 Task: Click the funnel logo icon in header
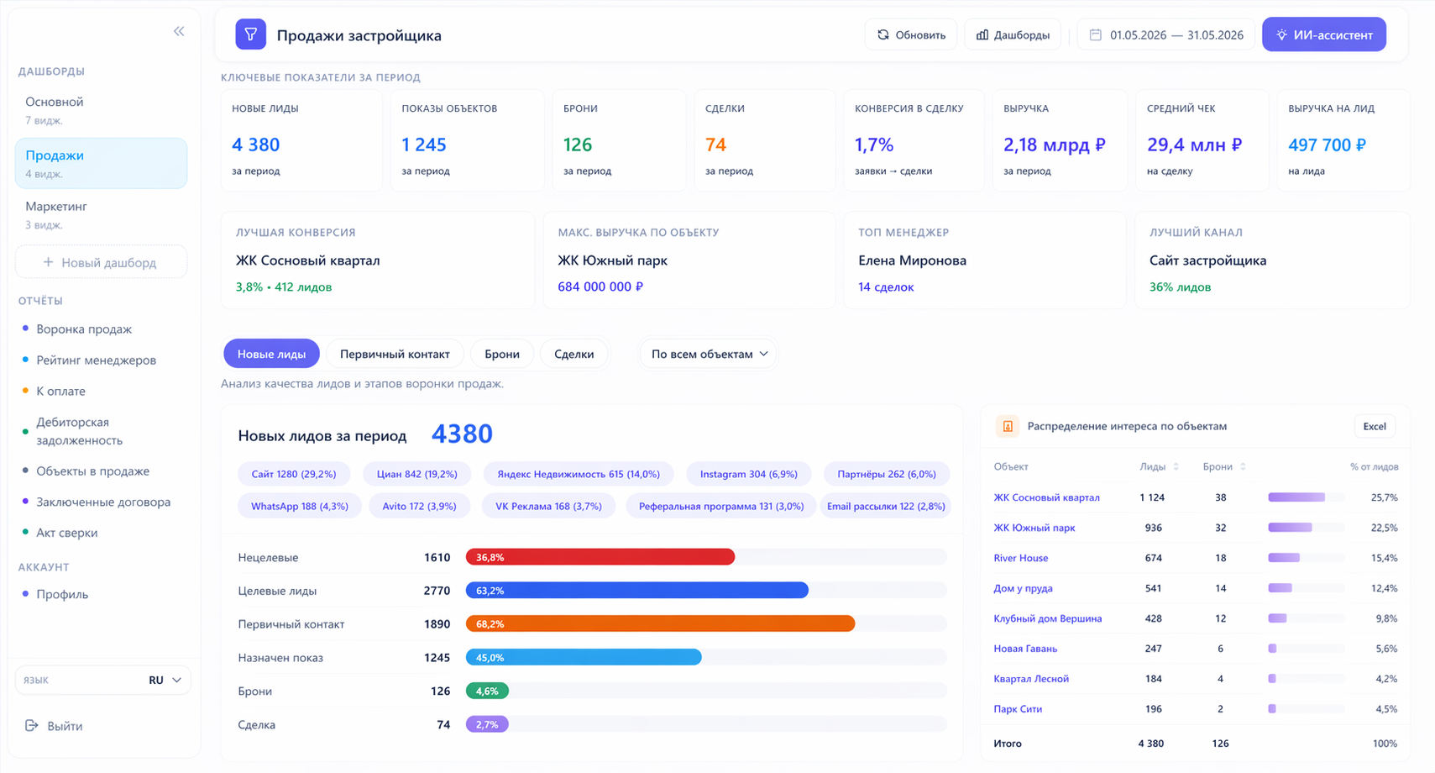(x=250, y=34)
